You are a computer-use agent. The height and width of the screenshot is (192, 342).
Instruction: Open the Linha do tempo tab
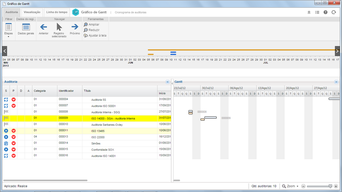57,12
